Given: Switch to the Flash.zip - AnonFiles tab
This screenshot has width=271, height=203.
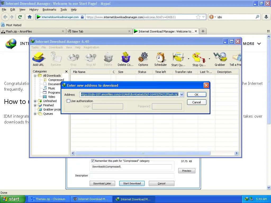Looking at the screenshot, I should [33, 31].
